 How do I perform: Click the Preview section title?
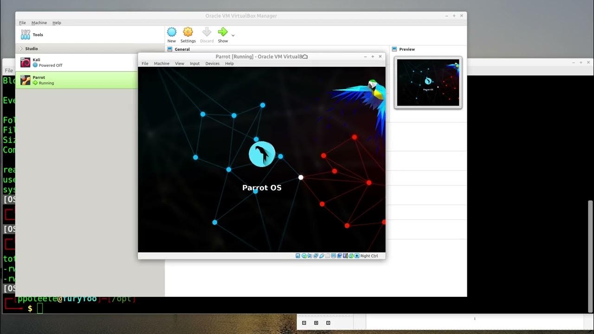[x=407, y=49]
